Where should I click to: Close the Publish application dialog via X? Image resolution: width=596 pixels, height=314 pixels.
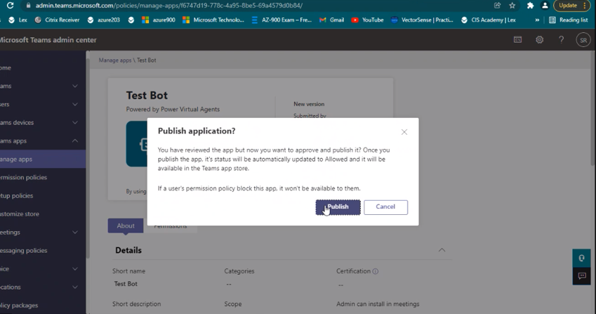tap(404, 132)
